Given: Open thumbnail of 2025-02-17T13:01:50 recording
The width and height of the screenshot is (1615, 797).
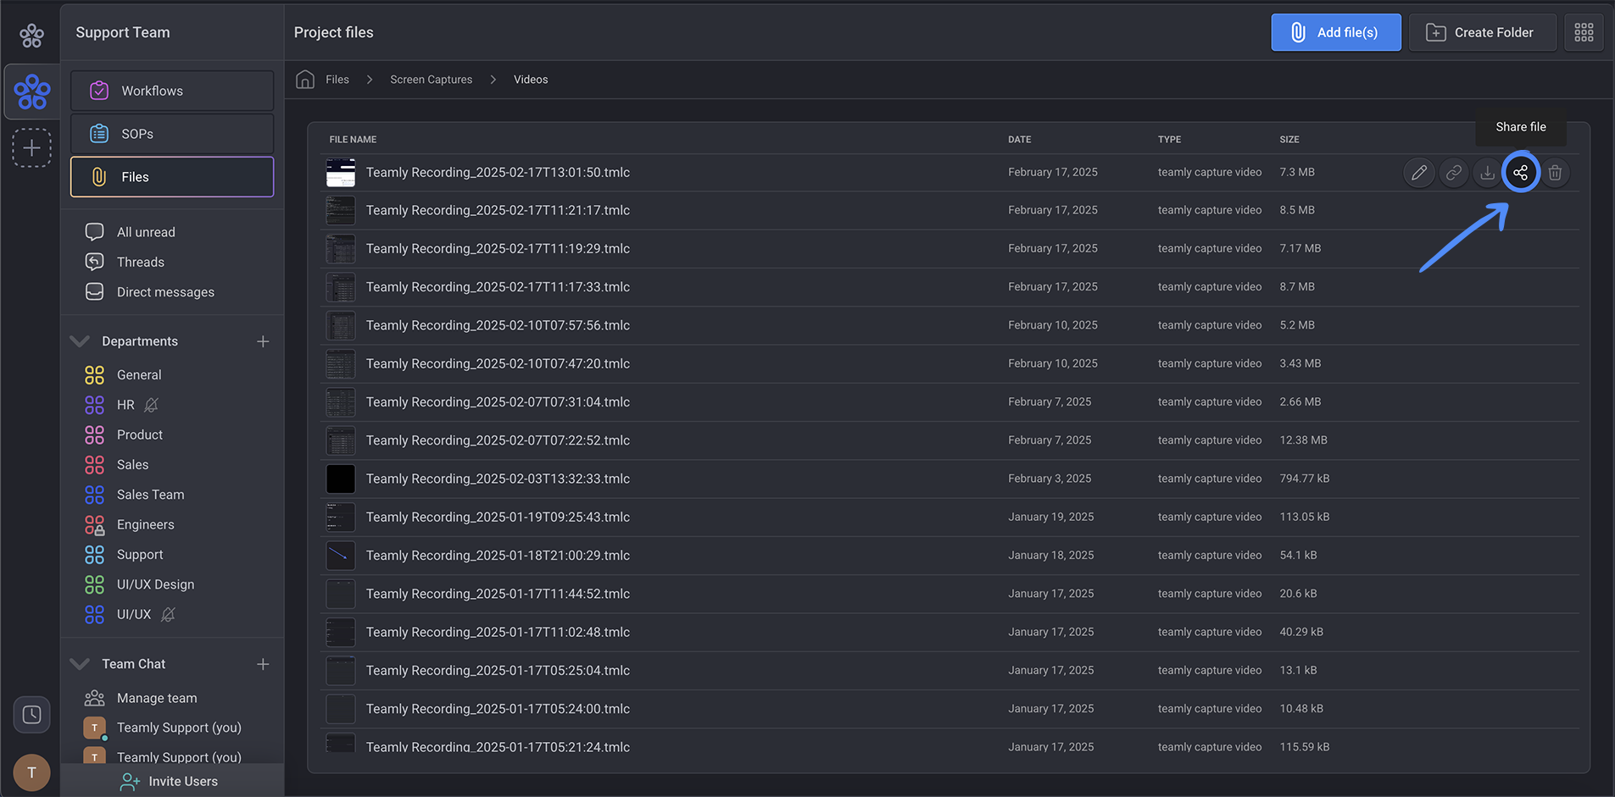Looking at the screenshot, I should 341,173.
